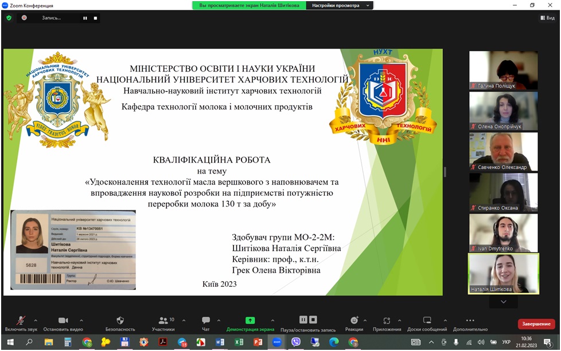Open Дополнительно more options
The width and height of the screenshot is (561, 351).
pos(470,324)
